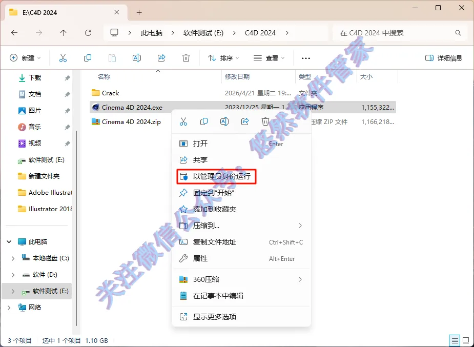
Task: Open the 查看 view dropdown
Action: click(269, 58)
